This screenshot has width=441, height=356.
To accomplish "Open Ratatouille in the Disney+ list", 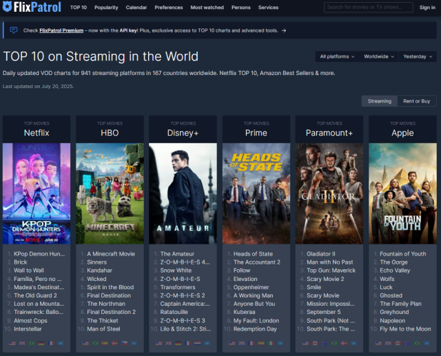I will click(174, 312).
